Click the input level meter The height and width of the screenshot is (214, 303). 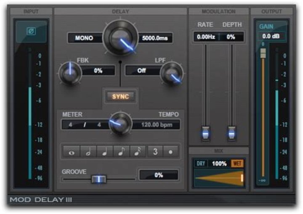coord(30,114)
